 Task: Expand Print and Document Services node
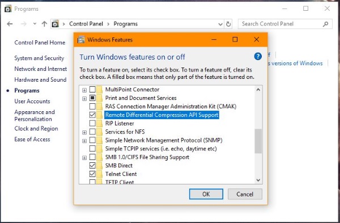84,99
